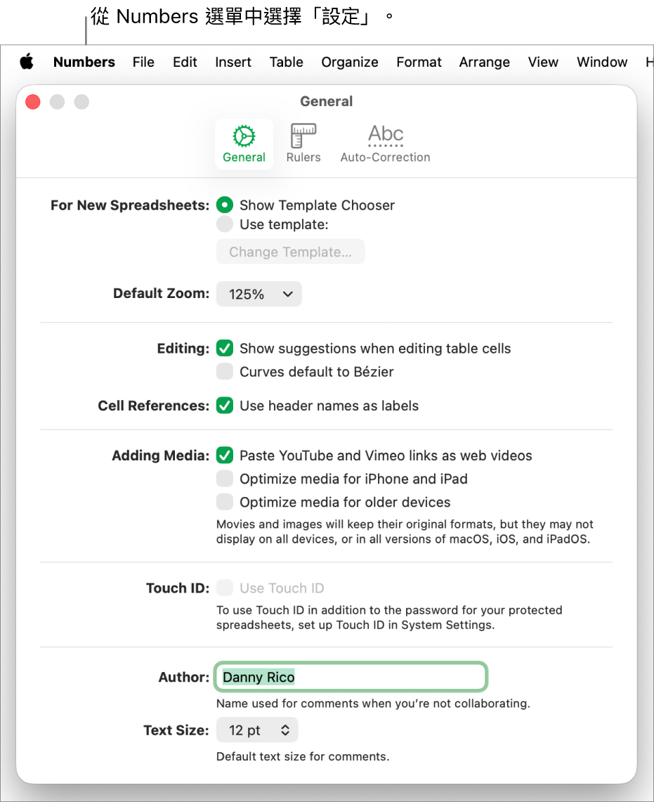
Task: Open the Organize menu
Action: (x=350, y=62)
